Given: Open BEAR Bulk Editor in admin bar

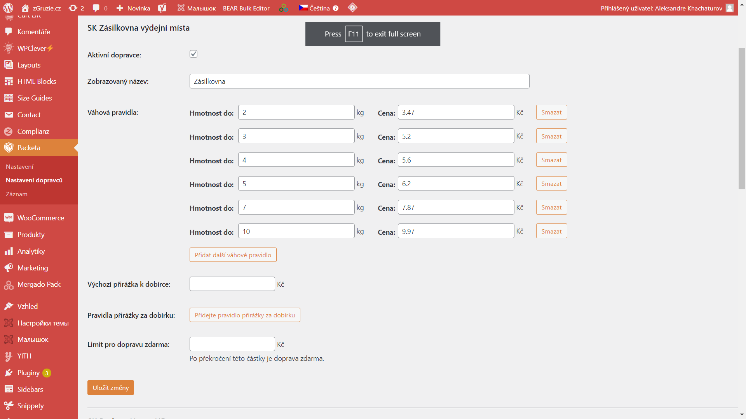Looking at the screenshot, I should [x=246, y=8].
